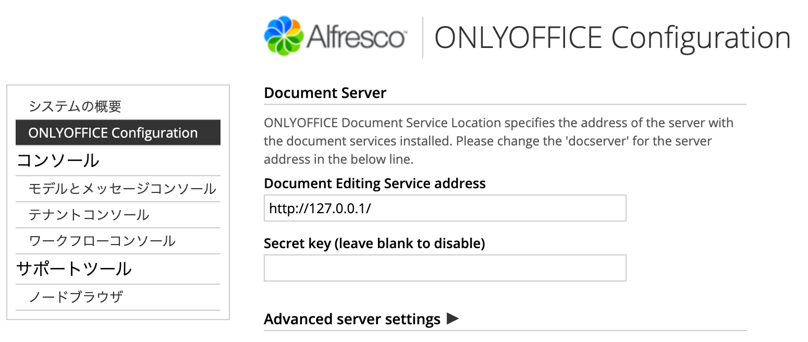
Task: Click the Document Editing Service address field
Action: coord(445,208)
